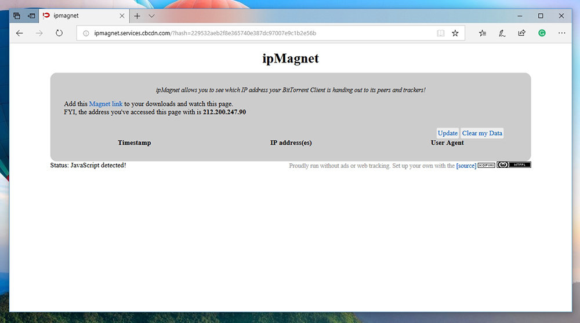
Task: Click the IP address(es) column header
Action: coord(291,142)
